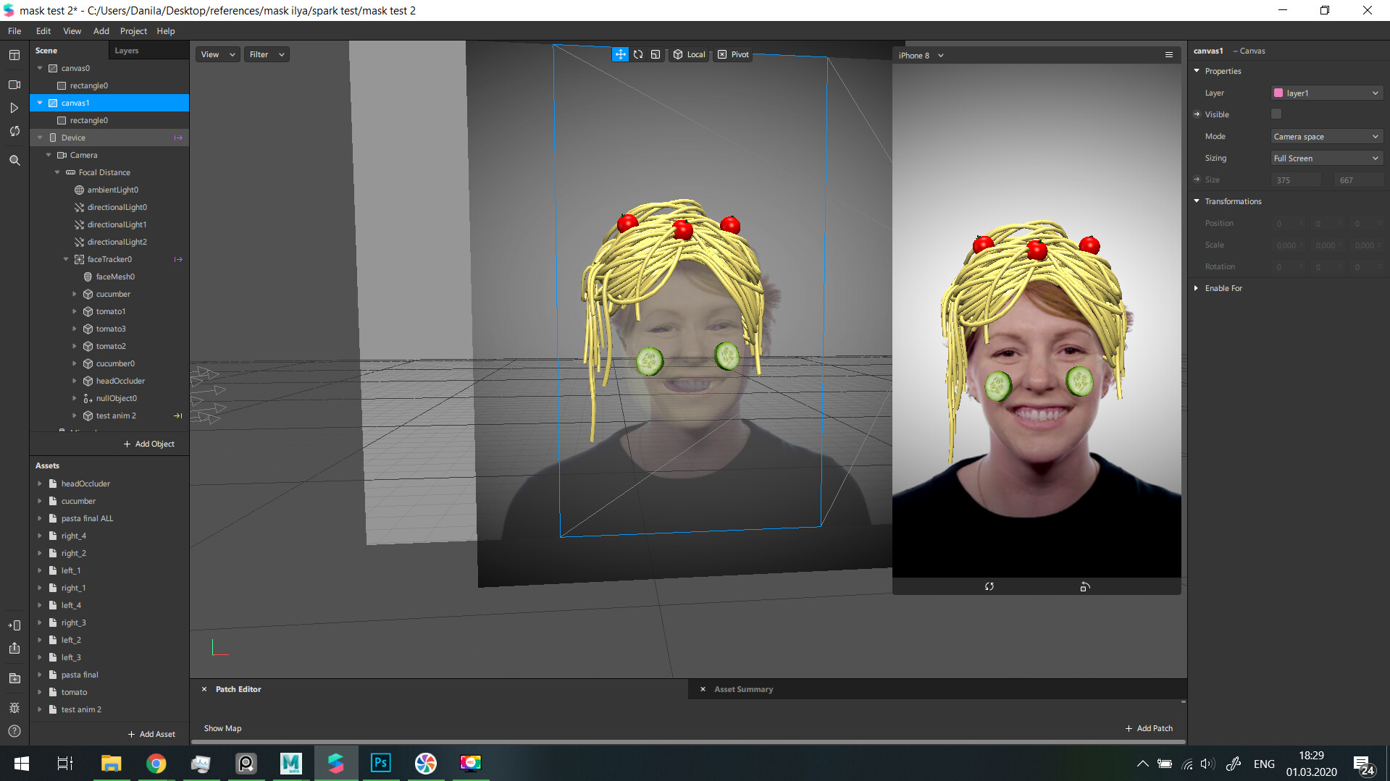Expand the headOccluder object in scene tree
Viewport: 1390px width, 781px height.
click(75, 381)
